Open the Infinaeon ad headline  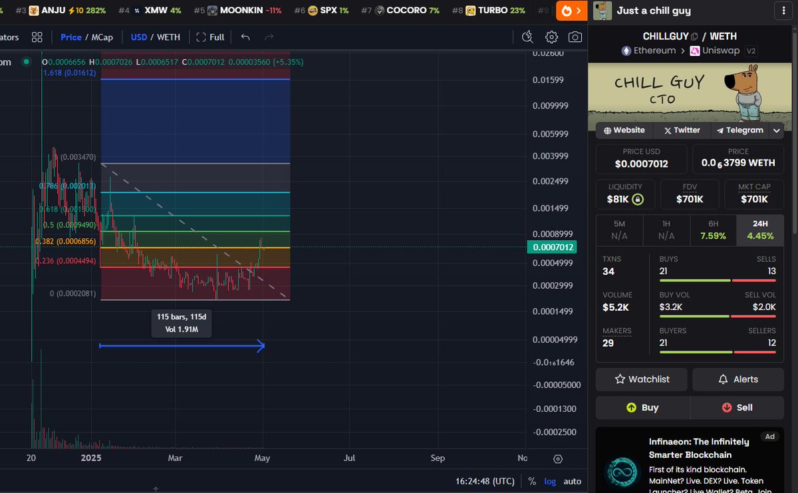pyautogui.click(x=699, y=448)
